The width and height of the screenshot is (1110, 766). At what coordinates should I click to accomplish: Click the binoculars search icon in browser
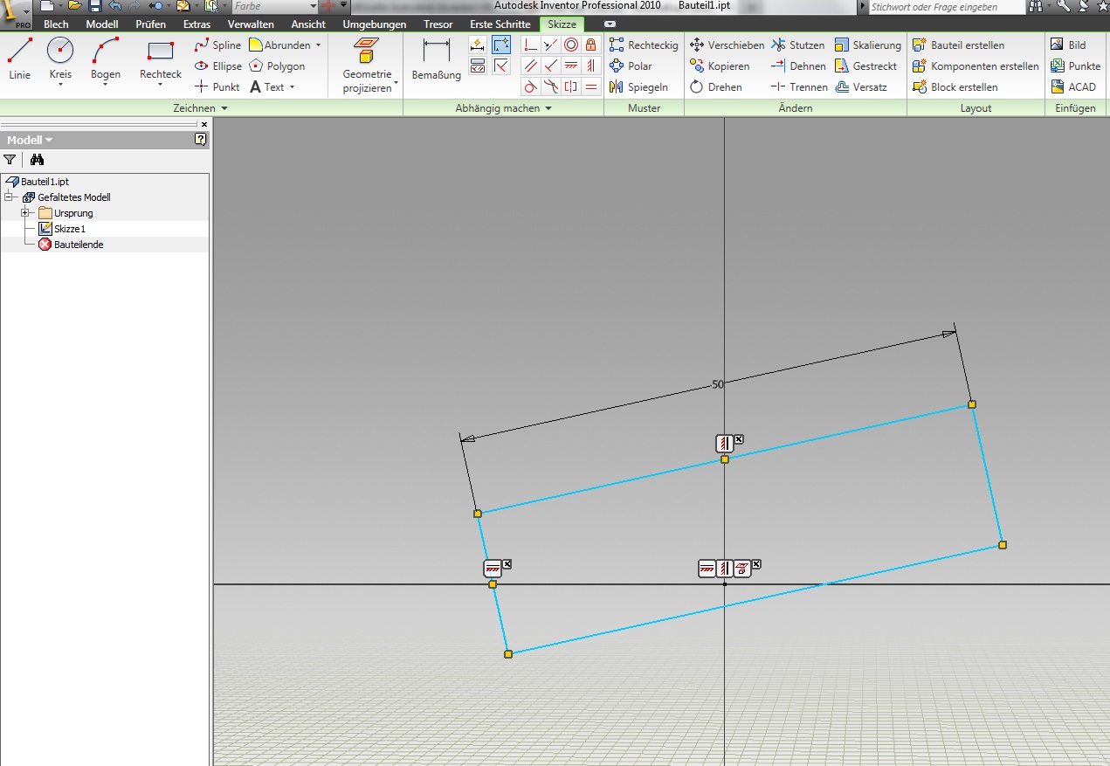(x=37, y=160)
